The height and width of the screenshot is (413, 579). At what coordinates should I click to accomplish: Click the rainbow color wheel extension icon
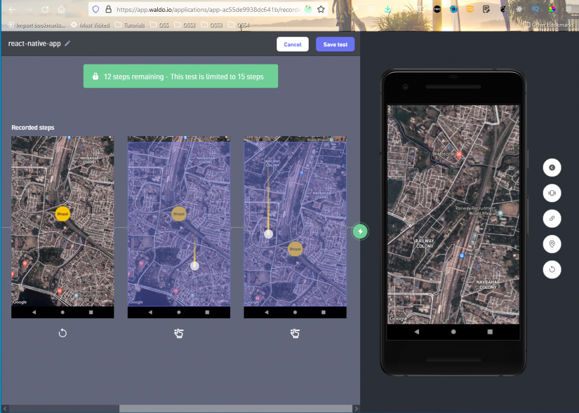(x=552, y=9)
